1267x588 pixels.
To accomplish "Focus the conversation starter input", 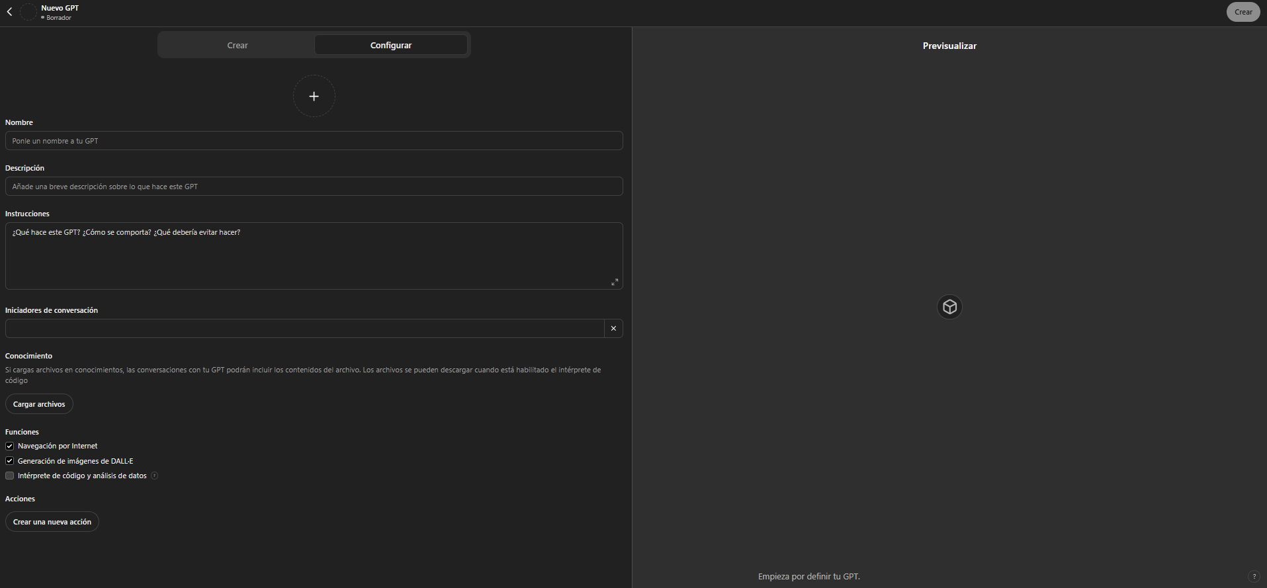I will click(305, 329).
